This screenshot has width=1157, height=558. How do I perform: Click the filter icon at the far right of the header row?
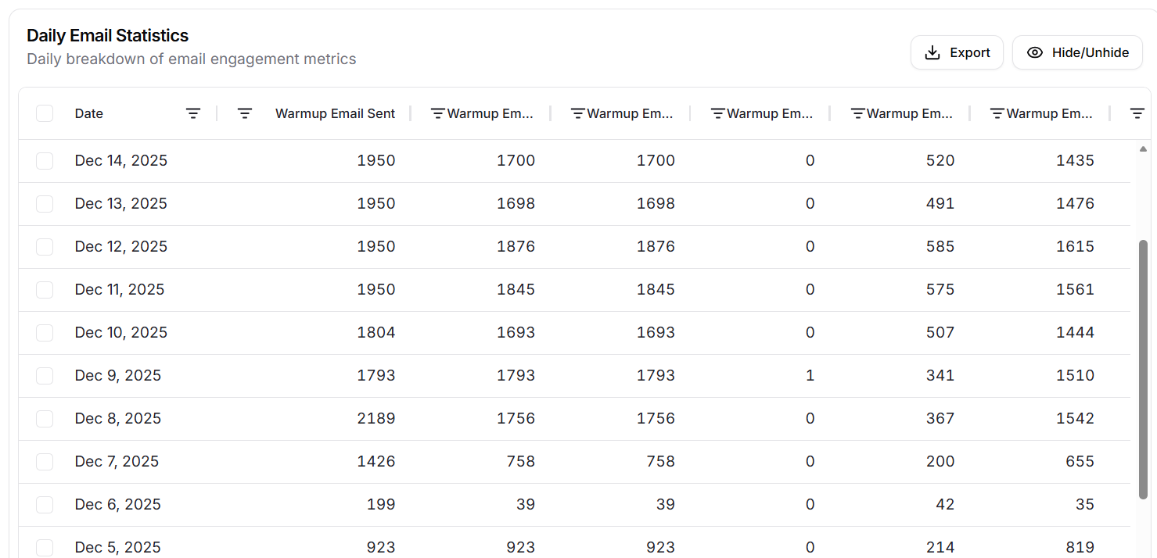(x=1137, y=113)
